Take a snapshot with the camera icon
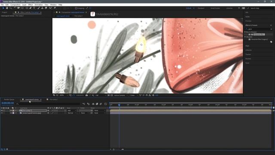Screen dimensions: 275x155 coord(86,95)
